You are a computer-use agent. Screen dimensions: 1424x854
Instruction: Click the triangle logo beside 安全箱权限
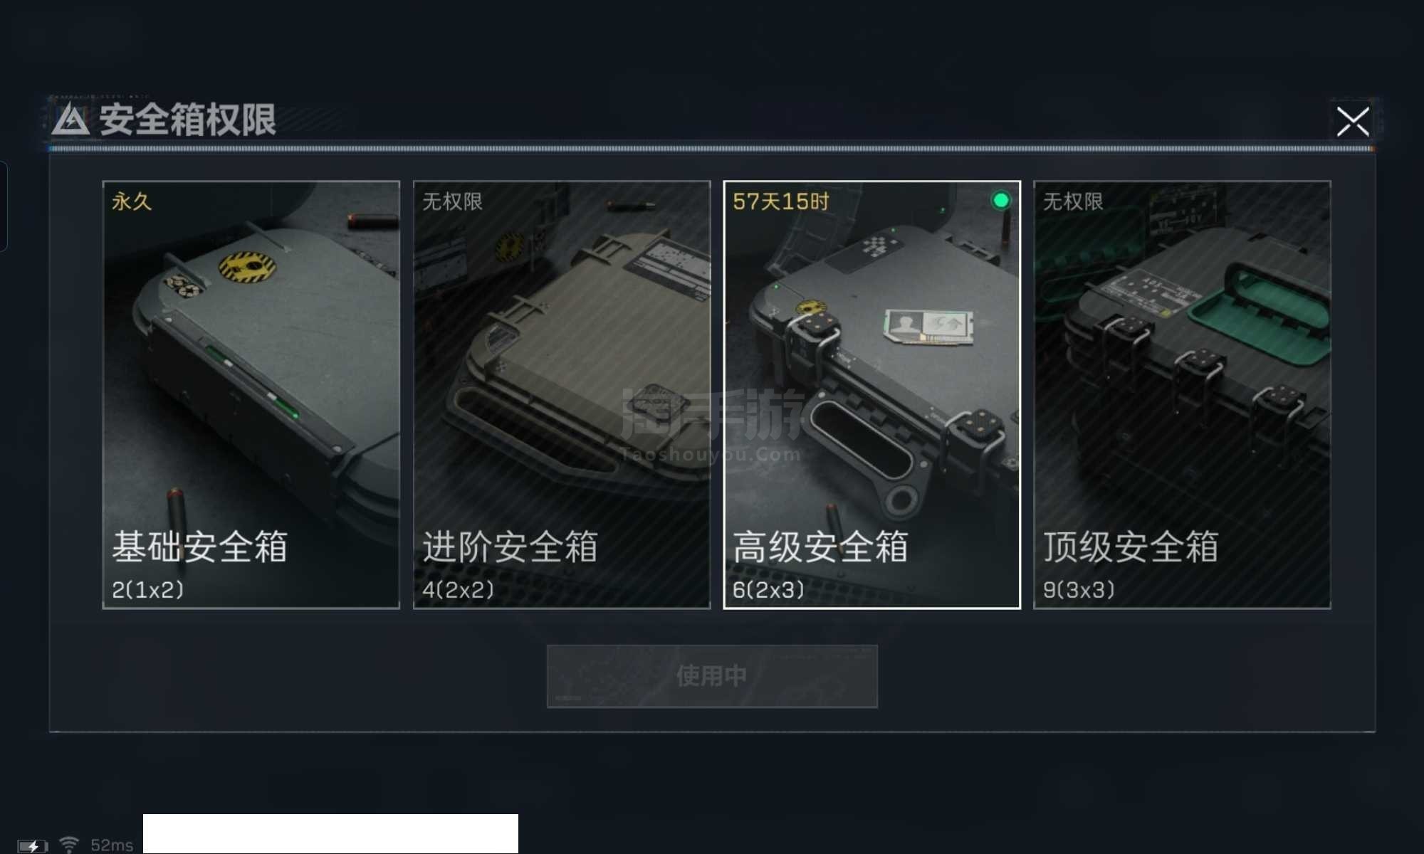pos(70,119)
